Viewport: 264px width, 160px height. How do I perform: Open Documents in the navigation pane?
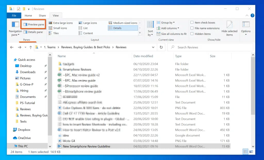pyautogui.click(x=26, y=97)
